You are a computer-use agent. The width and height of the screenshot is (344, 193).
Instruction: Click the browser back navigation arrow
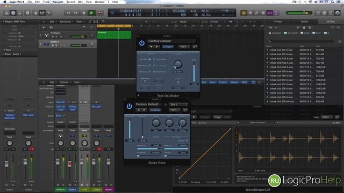click(270, 27)
